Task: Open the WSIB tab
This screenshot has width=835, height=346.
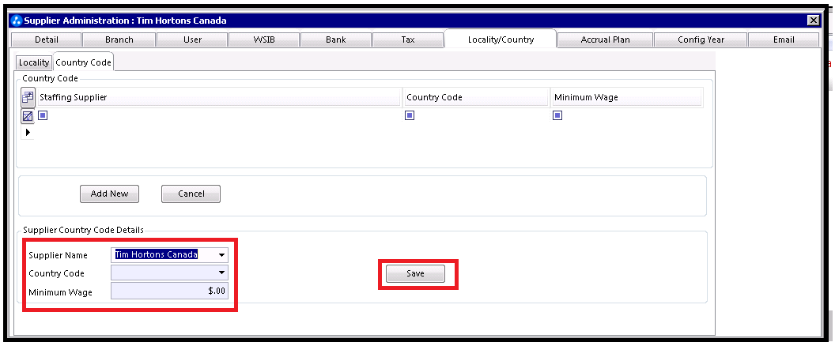Action: point(264,40)
